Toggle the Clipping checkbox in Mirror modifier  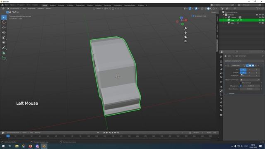tap(241, 83)
